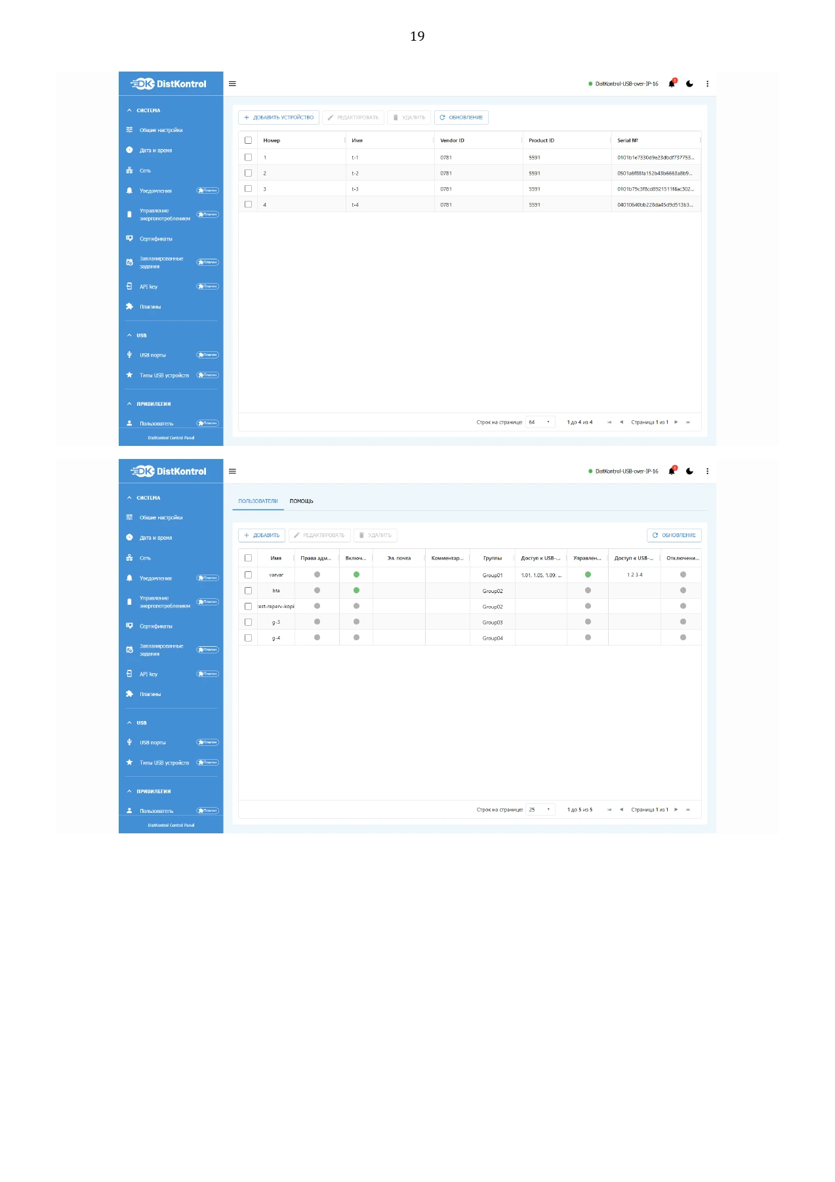The width and height of the screenshot is (835, 1182).
Task: Click serial number cell of device t-4
Action: (655, 205)
